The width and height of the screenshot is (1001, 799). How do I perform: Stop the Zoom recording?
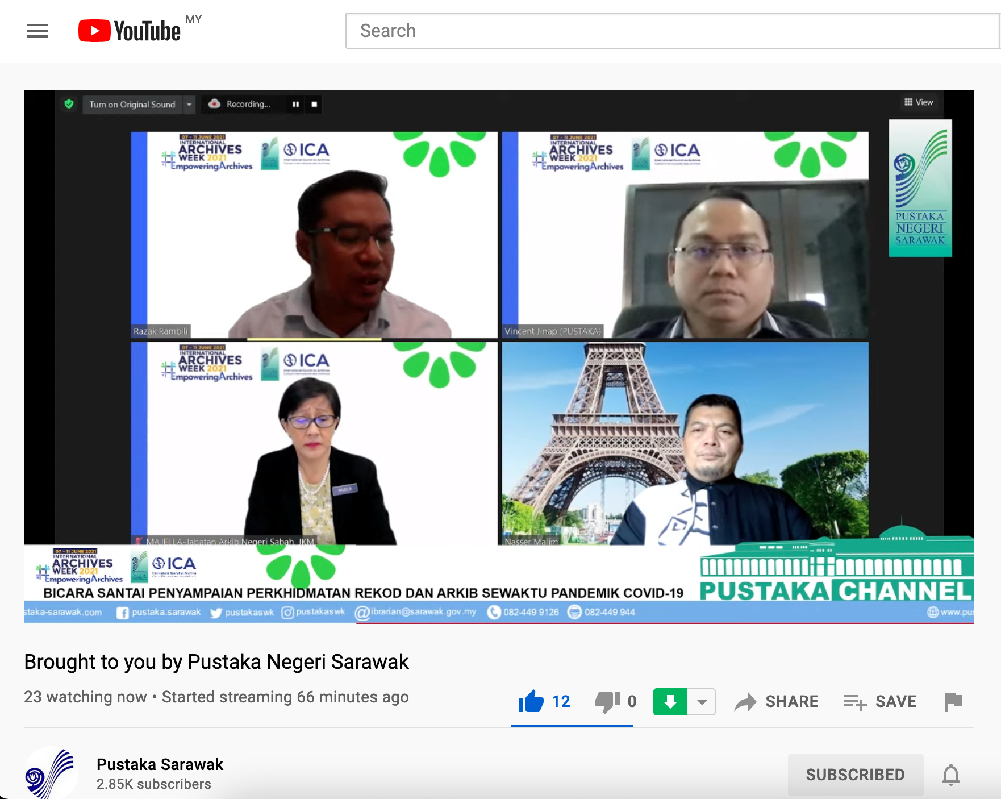314,105
